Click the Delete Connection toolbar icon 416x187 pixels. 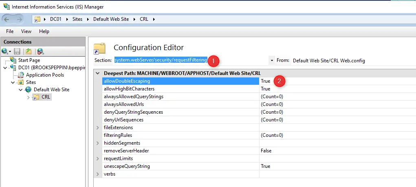(40, 51)
